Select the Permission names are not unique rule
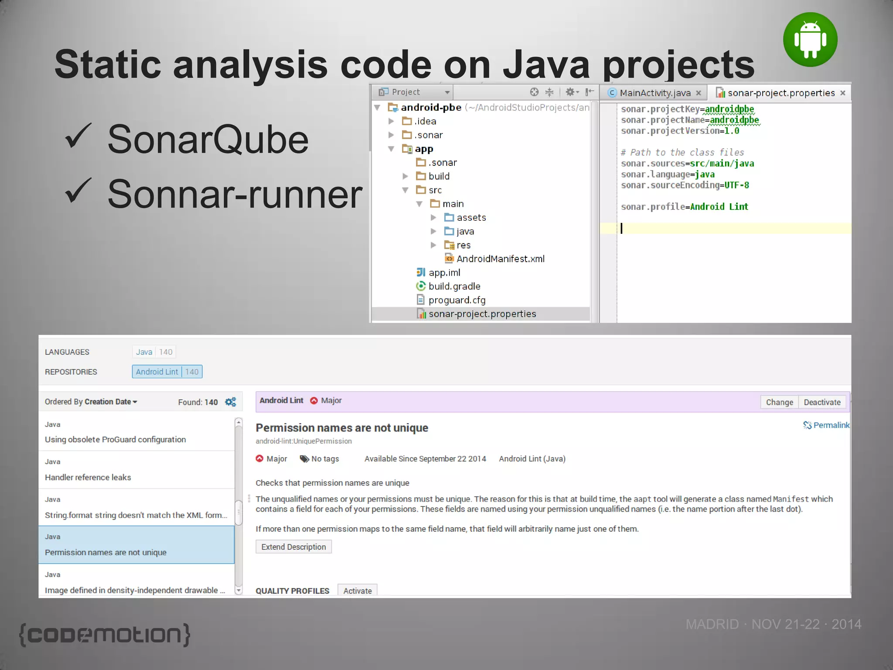 click(x=136, y=545)
